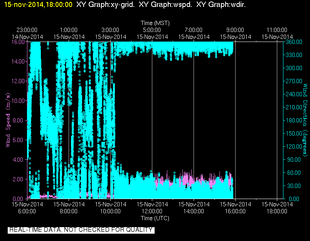310x241 pixels.
Task: Click the 90.00 wind direction axis value
Action: (294, 159)
